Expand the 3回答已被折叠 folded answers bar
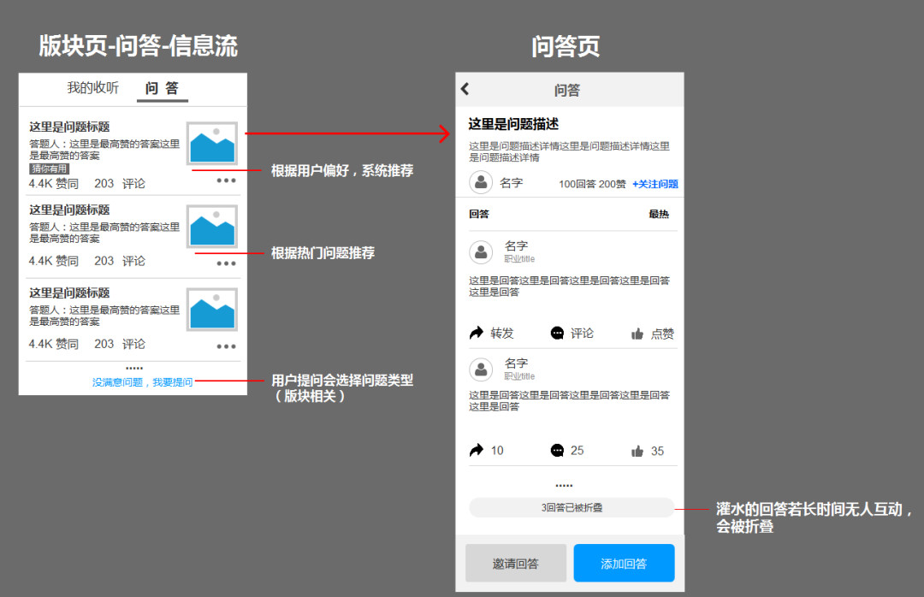Image resolution: width=924 pixels, height=597 pixels. (x=572, y=507)
